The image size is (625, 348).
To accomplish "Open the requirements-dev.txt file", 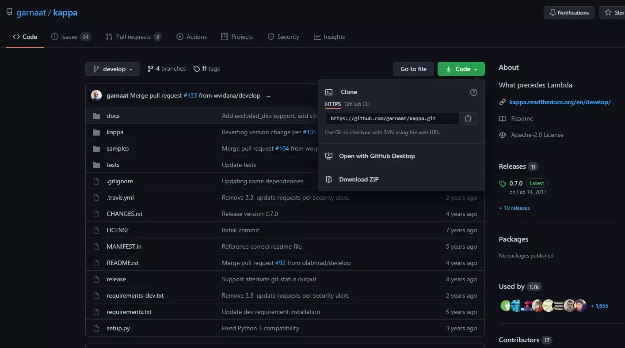I will pyautogui.click(x=135, y=295).
